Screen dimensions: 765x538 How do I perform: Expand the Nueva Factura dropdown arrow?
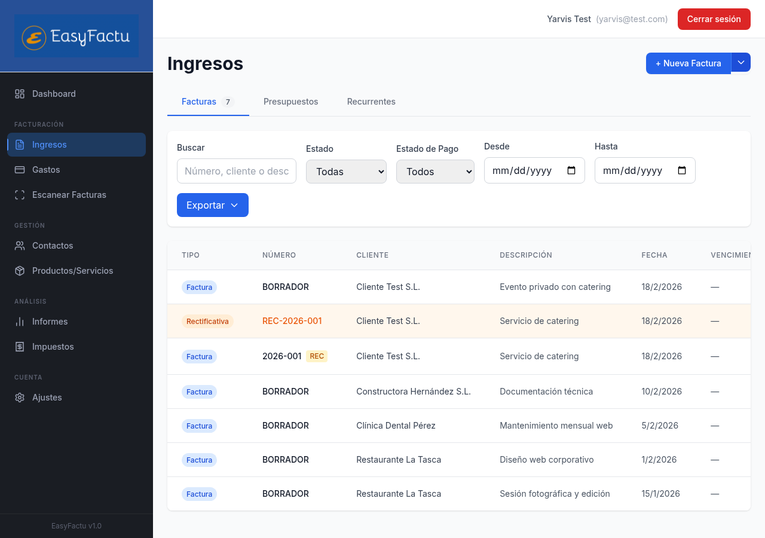click(741, 62)
